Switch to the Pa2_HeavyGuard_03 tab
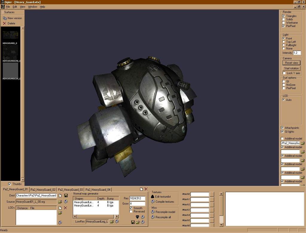Viewport: 306px width, 233px height. [71, 190]
